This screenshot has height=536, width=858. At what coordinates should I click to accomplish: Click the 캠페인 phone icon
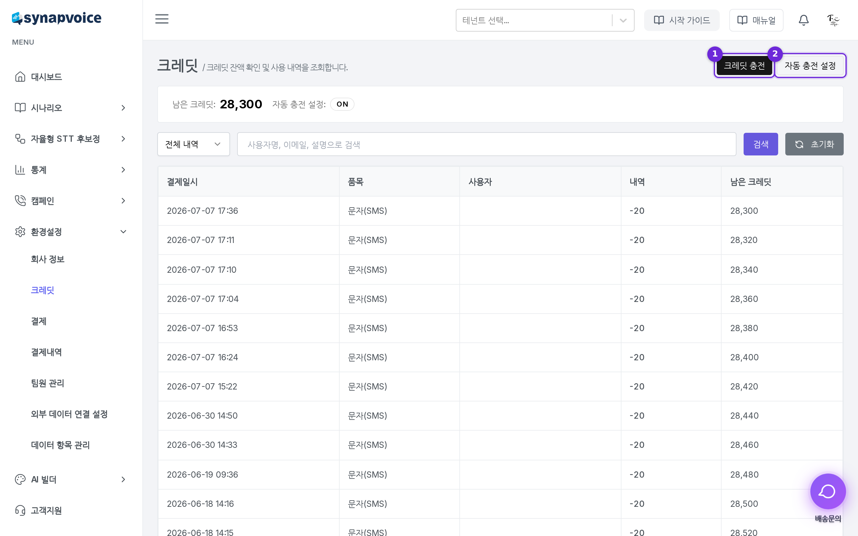point(20,201)
